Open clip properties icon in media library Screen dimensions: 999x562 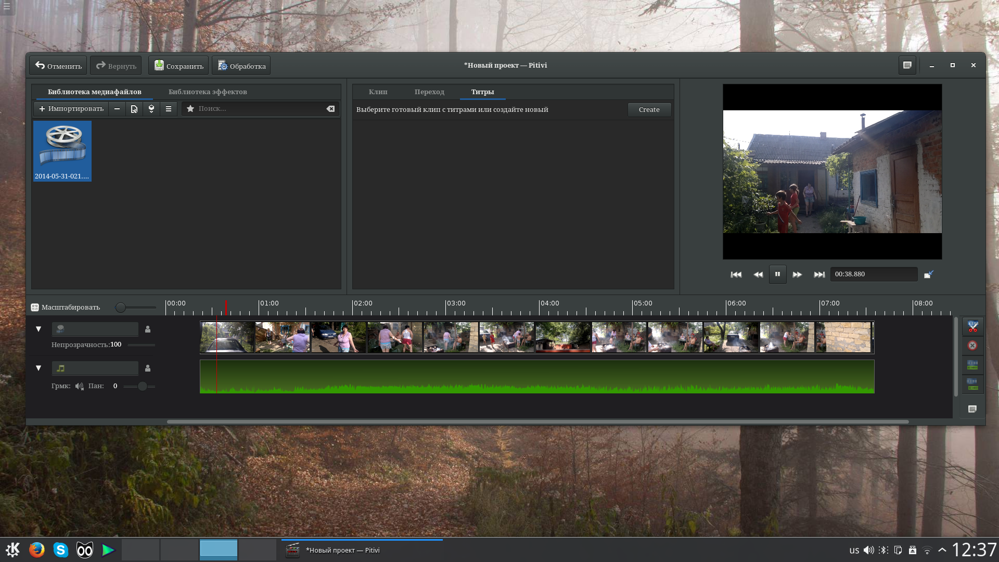134,109
